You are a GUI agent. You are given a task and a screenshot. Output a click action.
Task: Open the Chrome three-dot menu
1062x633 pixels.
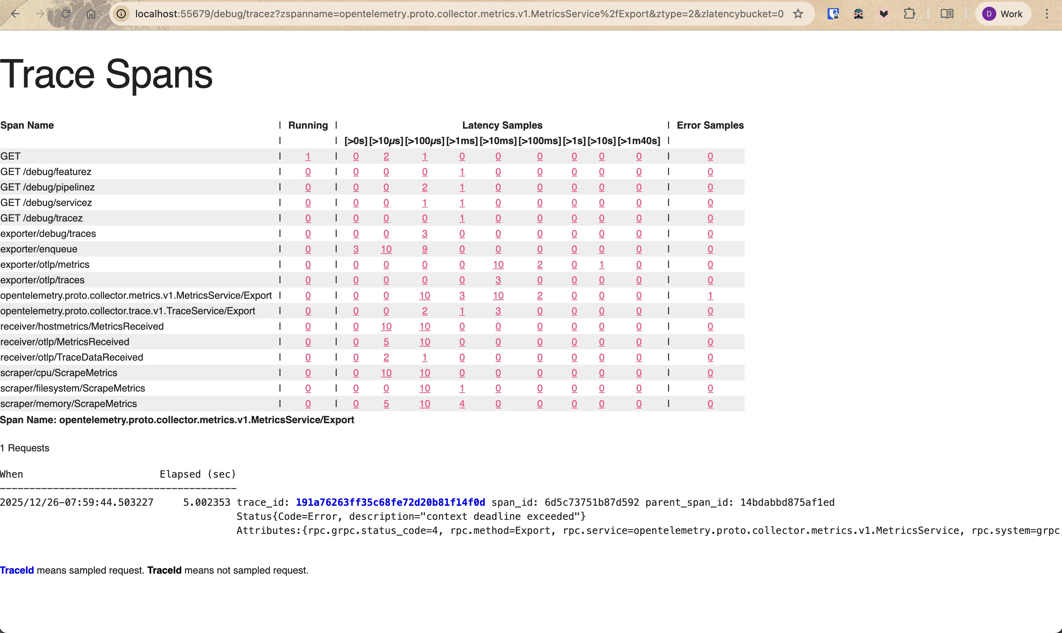(x=1047, y=14)
